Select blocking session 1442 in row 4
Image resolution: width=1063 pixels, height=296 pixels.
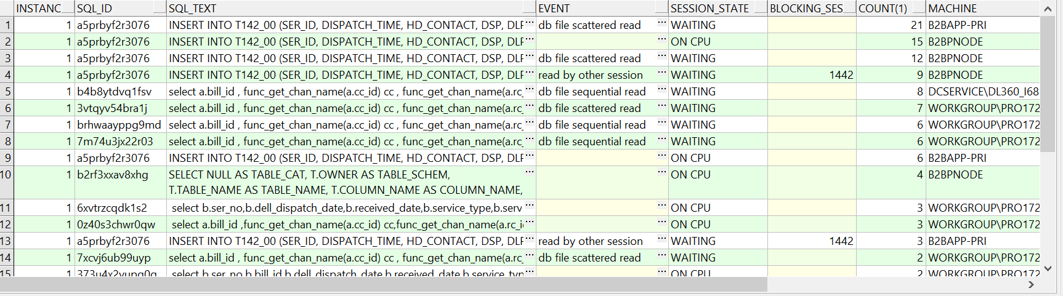[812, 75]
